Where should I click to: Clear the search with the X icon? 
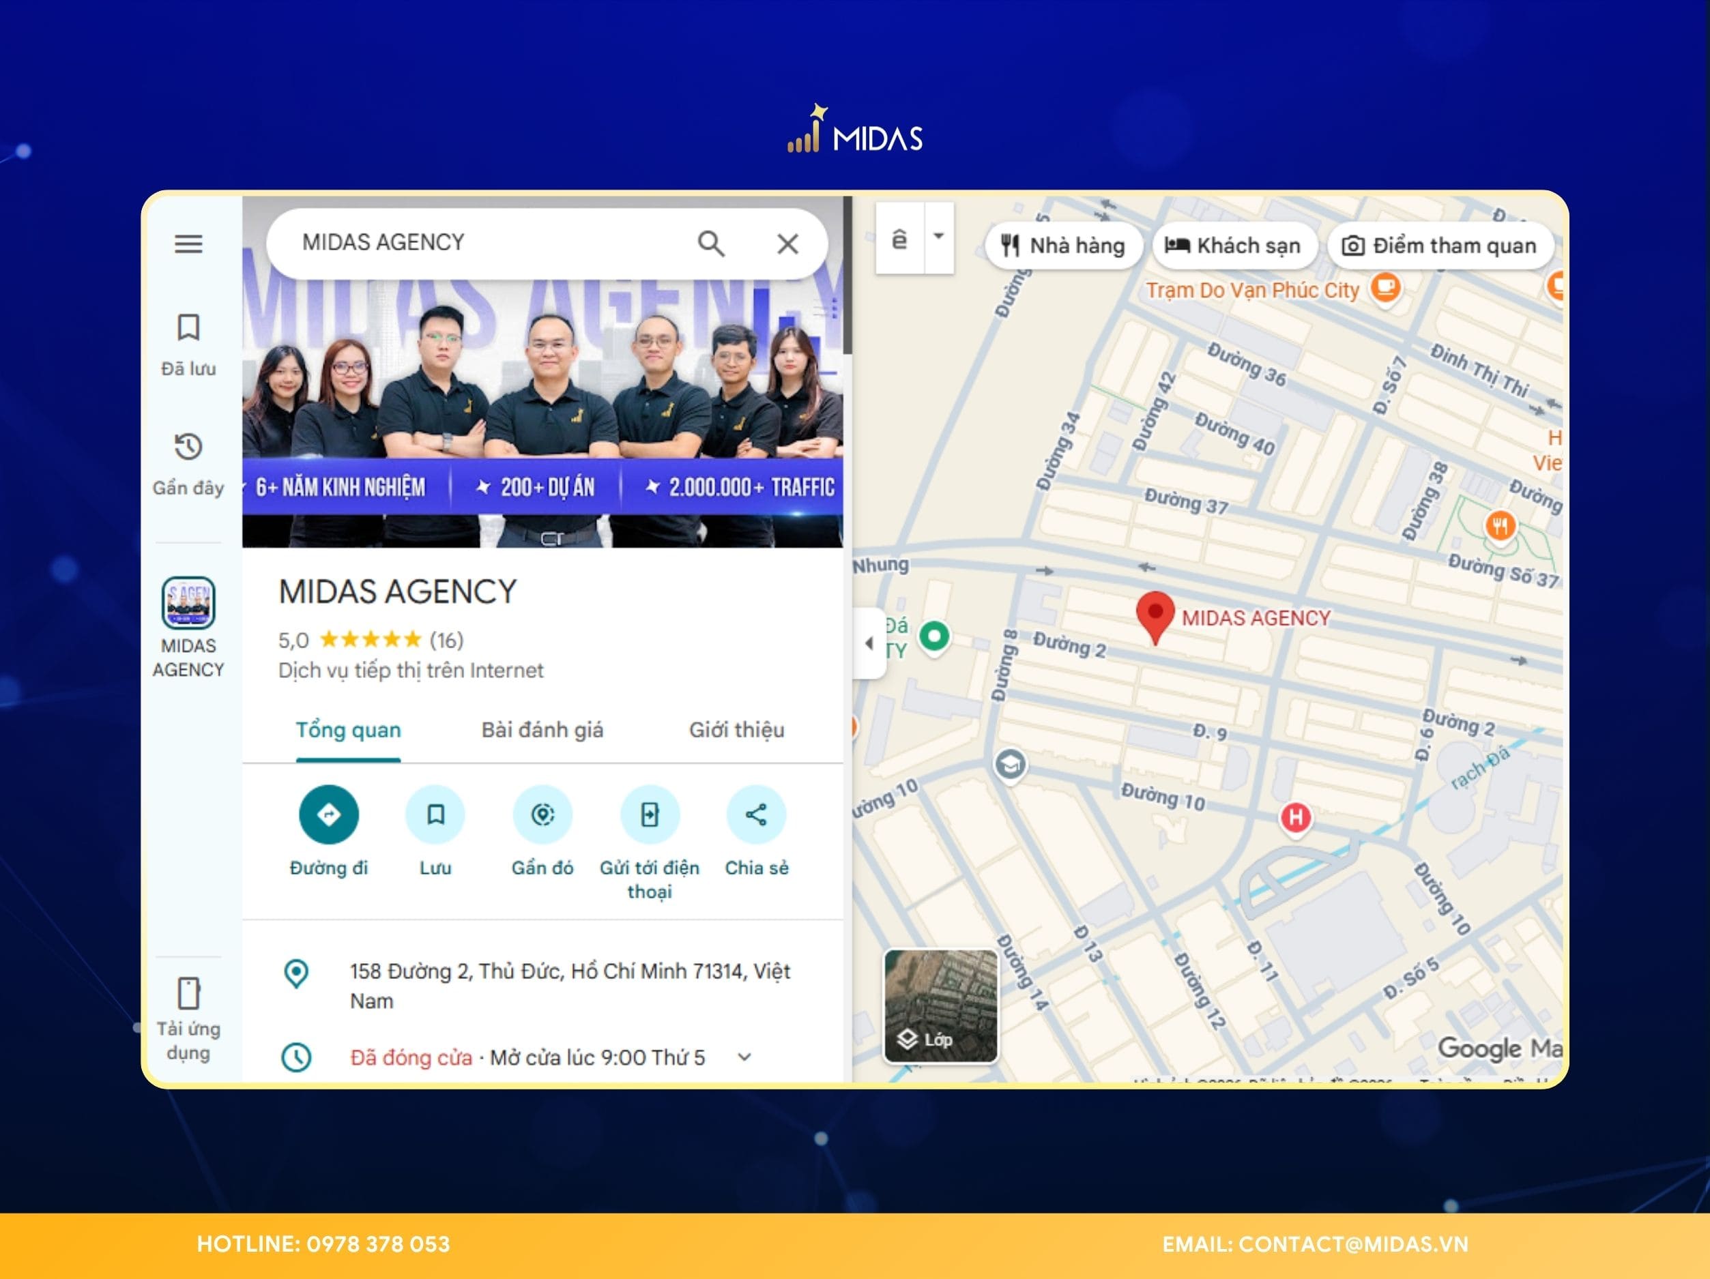tap(787, 244)
